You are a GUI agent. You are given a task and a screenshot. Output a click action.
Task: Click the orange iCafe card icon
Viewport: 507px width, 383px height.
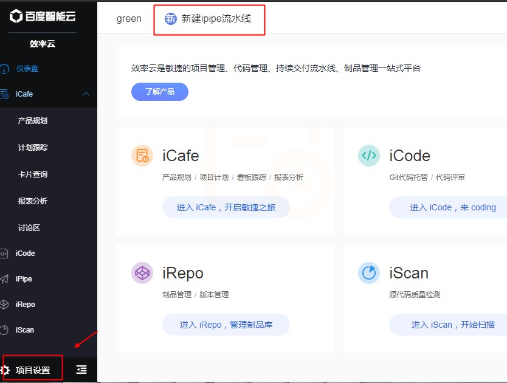pos(142,156)
